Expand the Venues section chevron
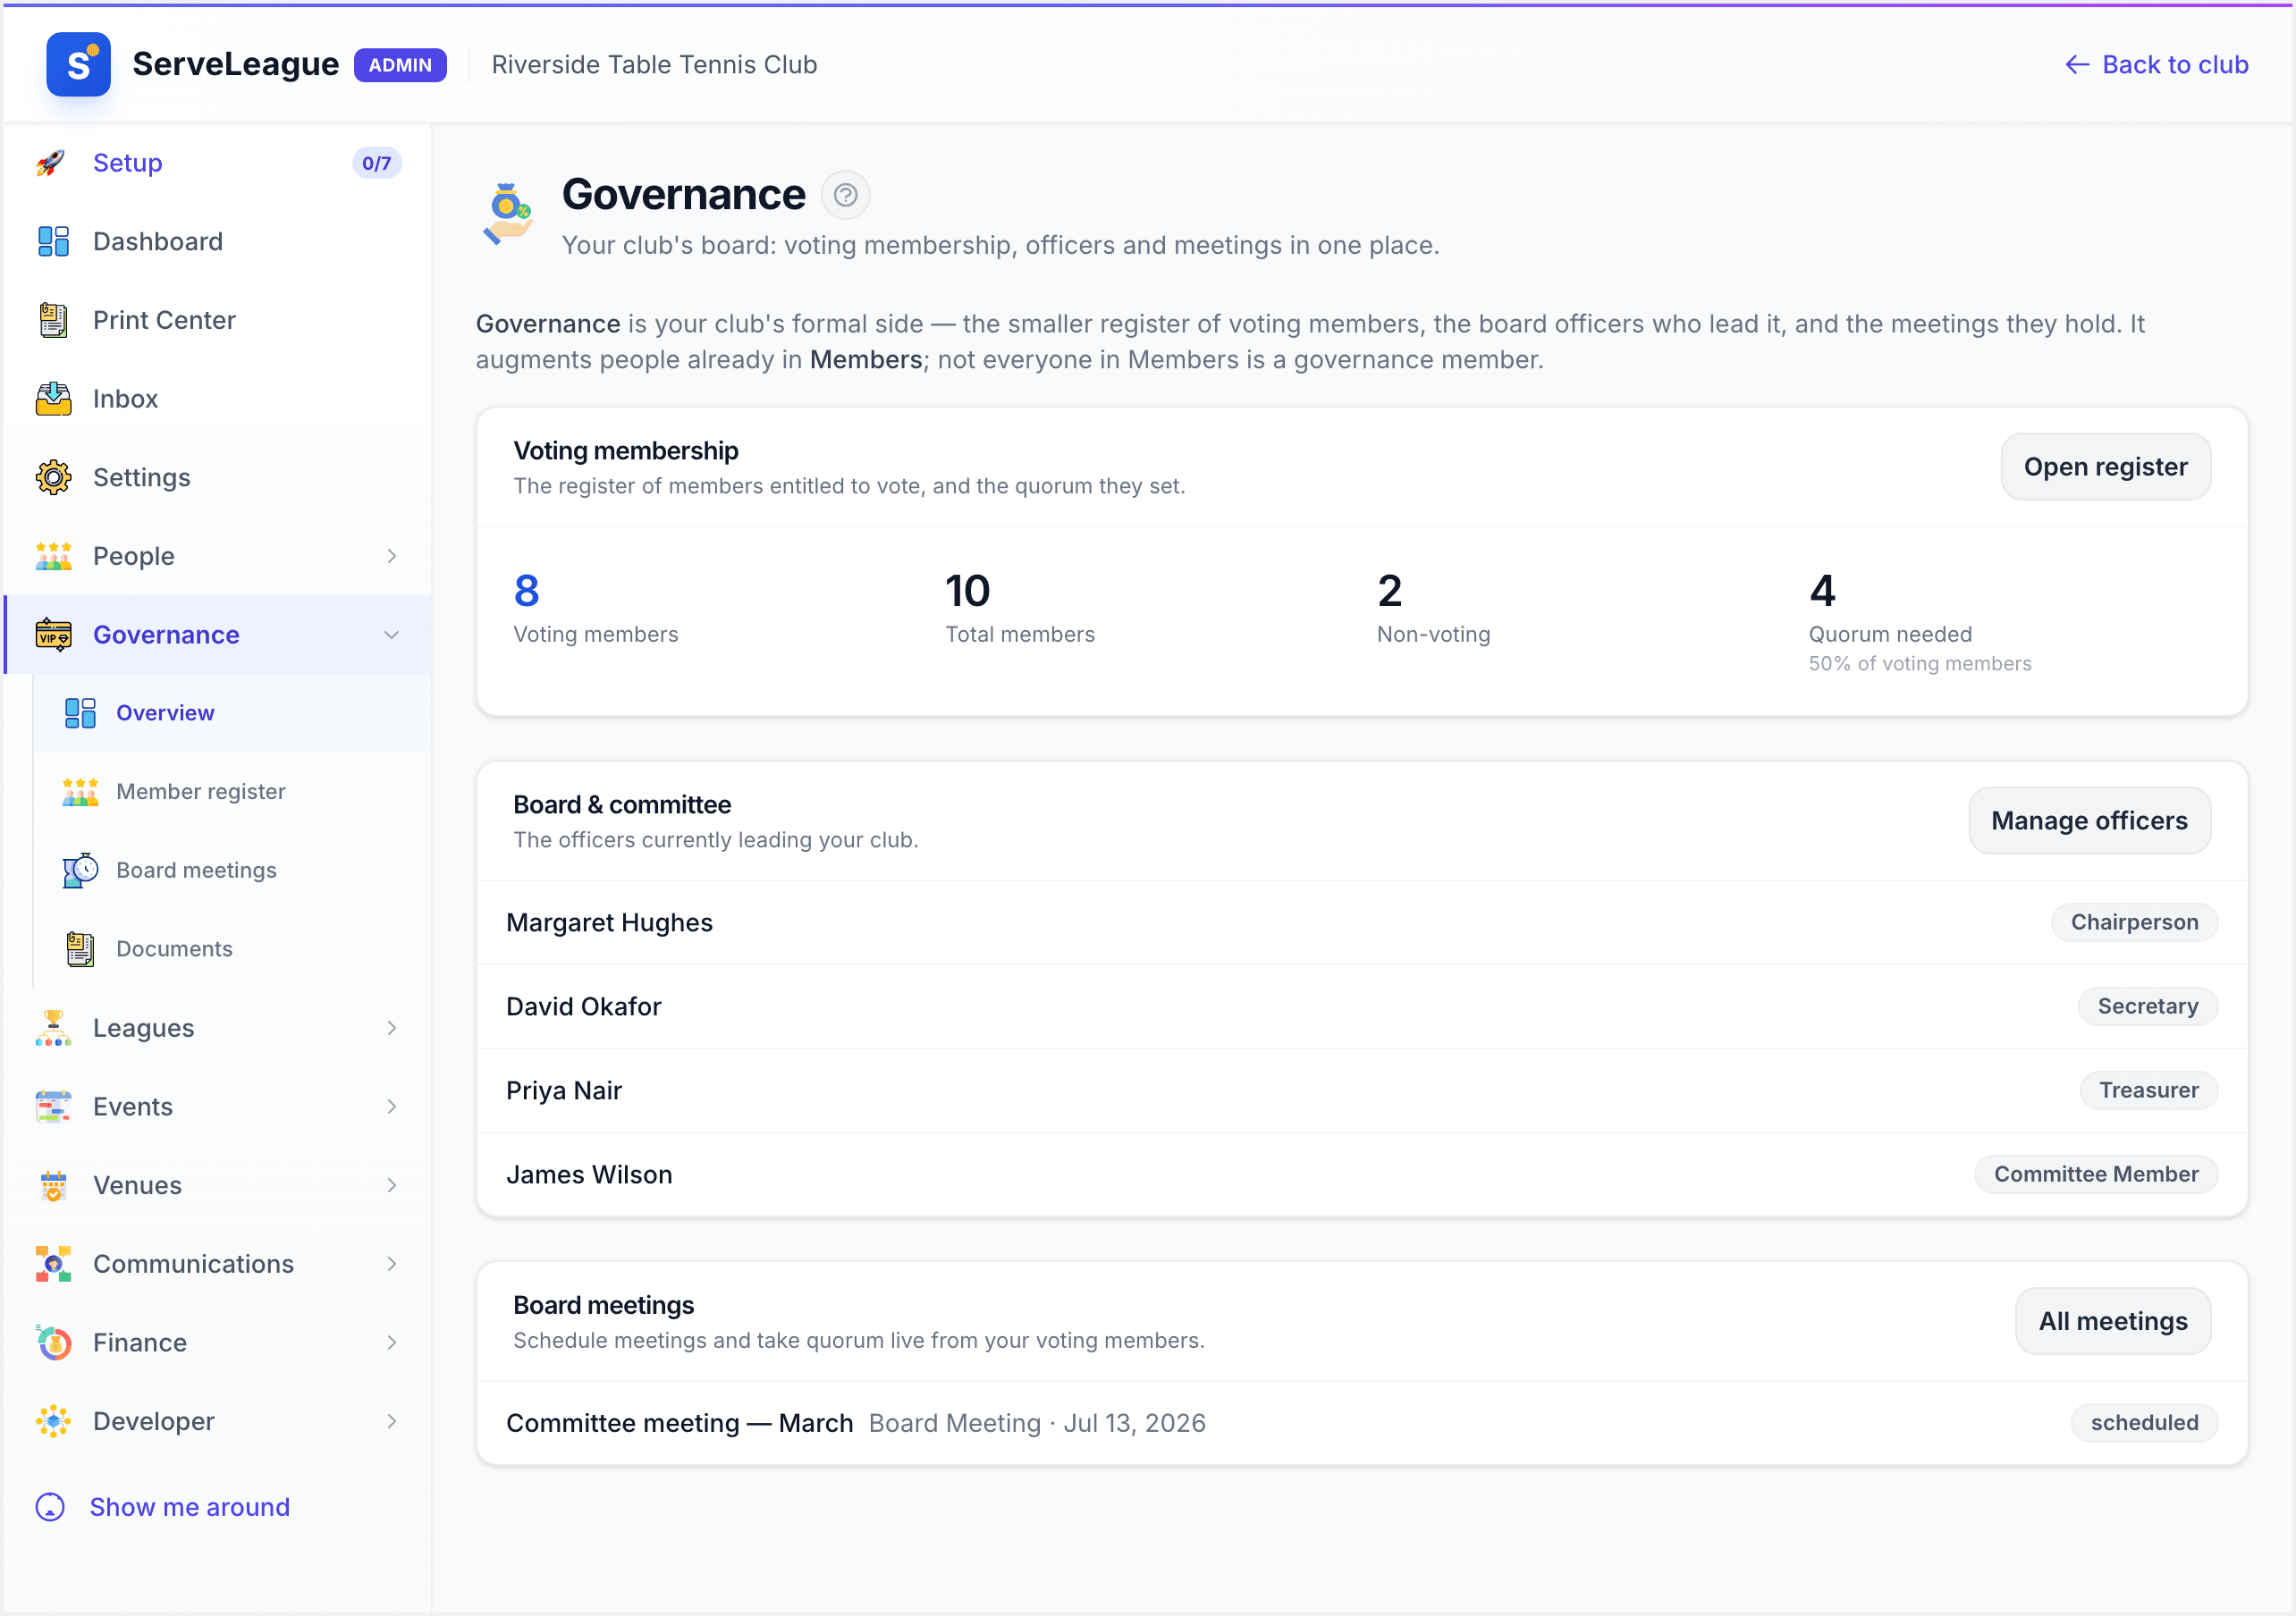This screenshot has width=2296, height=1616. 392,1185
